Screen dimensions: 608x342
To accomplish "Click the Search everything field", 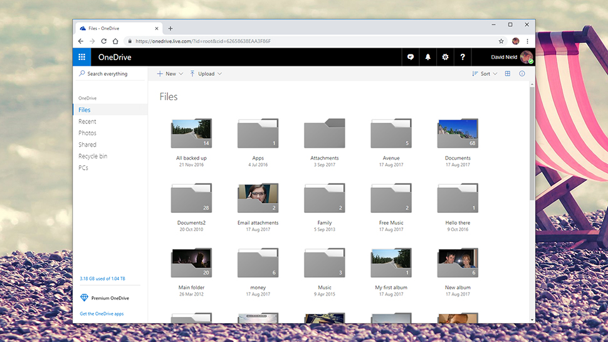I will (x=110, y=73).
